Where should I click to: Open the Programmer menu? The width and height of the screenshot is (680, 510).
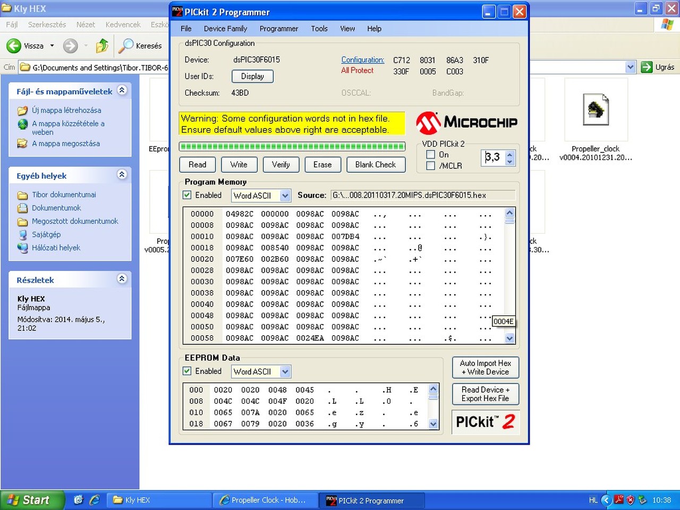(279, 29)
